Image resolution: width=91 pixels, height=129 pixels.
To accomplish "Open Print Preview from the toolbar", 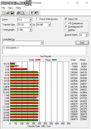I will tap(23, 13).
